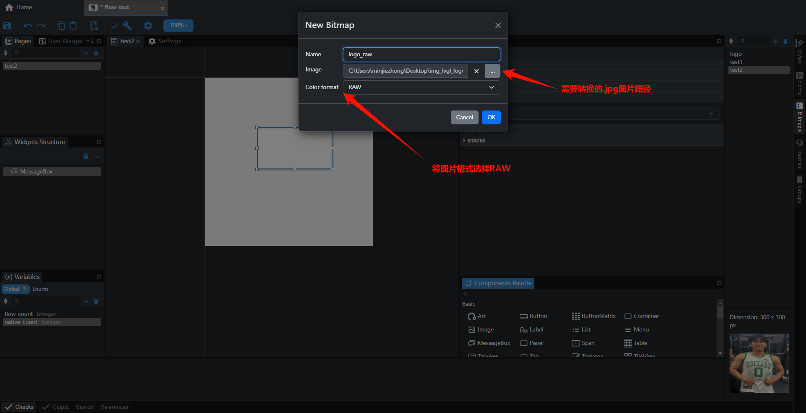Switch to the Themes side tab
The height and width of the screenshot is (413, 806).
[x=800, y=154]
